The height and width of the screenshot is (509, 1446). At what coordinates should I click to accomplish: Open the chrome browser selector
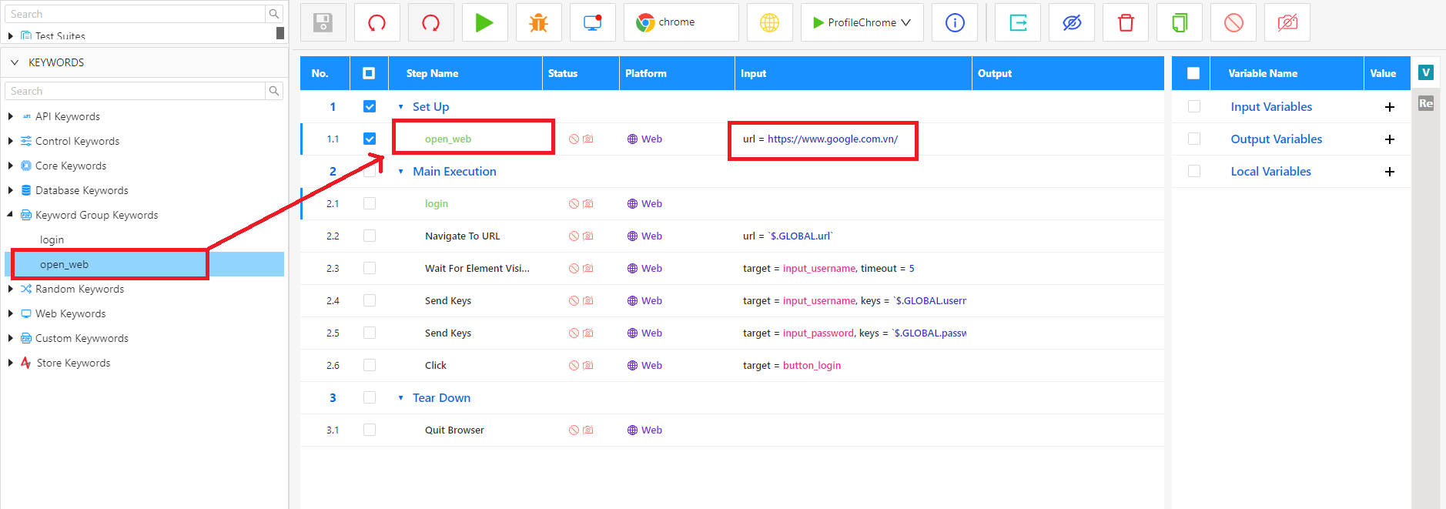click(681, 22)
